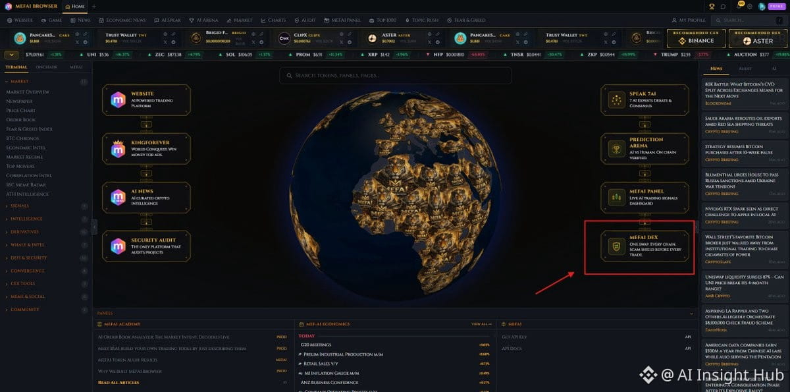
Task: Open Game from the top navigation bar
Action: click(x=51, y=20)
